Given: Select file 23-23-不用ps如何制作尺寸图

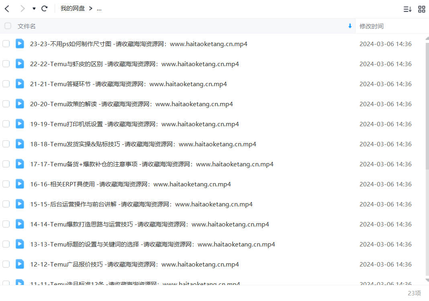Looking at the screenshot, I should tap(139, 44).
